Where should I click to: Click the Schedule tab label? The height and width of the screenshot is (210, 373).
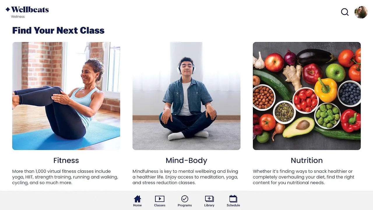point(233,205)
